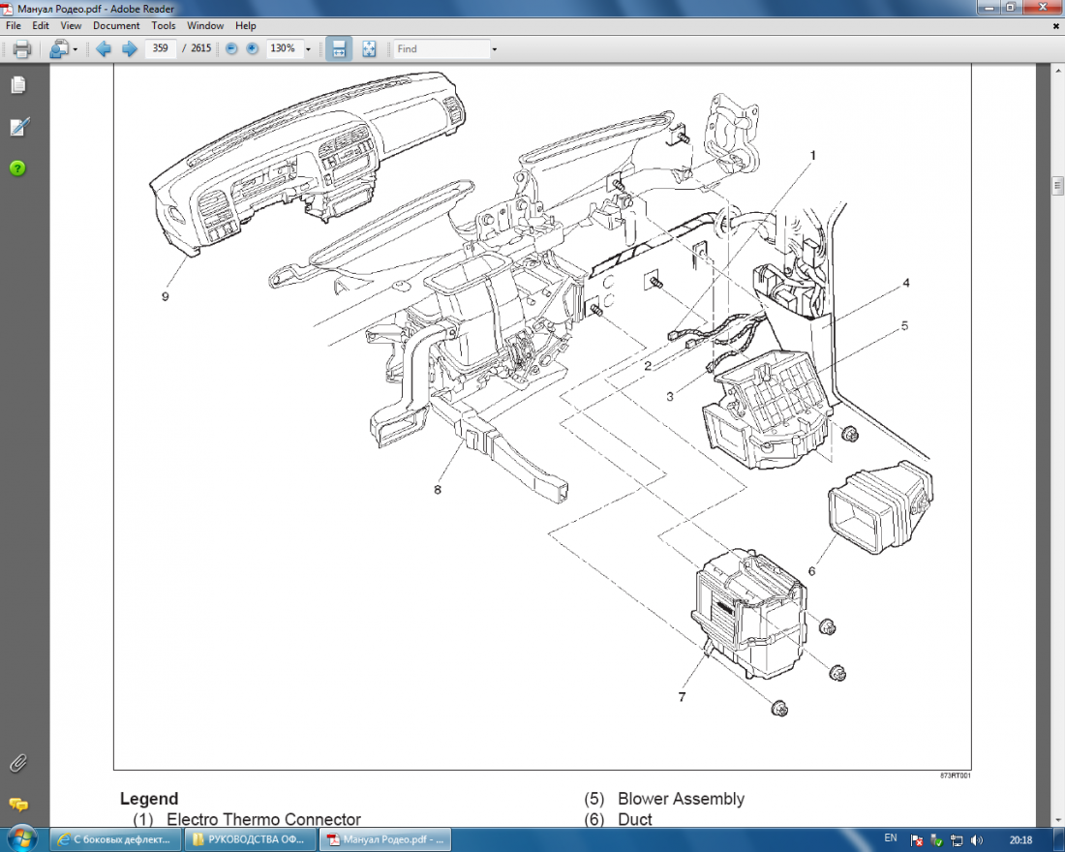Toggle fit width scrolling mode
This screenshot has height=852, width=1065.
coord(339,49)
